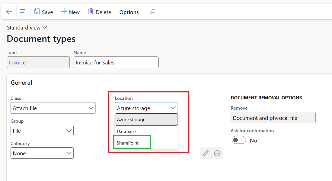The height and width of the screenshot is (181, 332).
Task: Expand the Standard view selector
Action: point(27,27)
